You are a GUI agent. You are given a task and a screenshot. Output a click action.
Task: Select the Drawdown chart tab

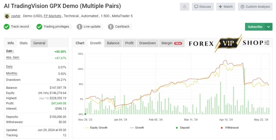pos(147,43)
